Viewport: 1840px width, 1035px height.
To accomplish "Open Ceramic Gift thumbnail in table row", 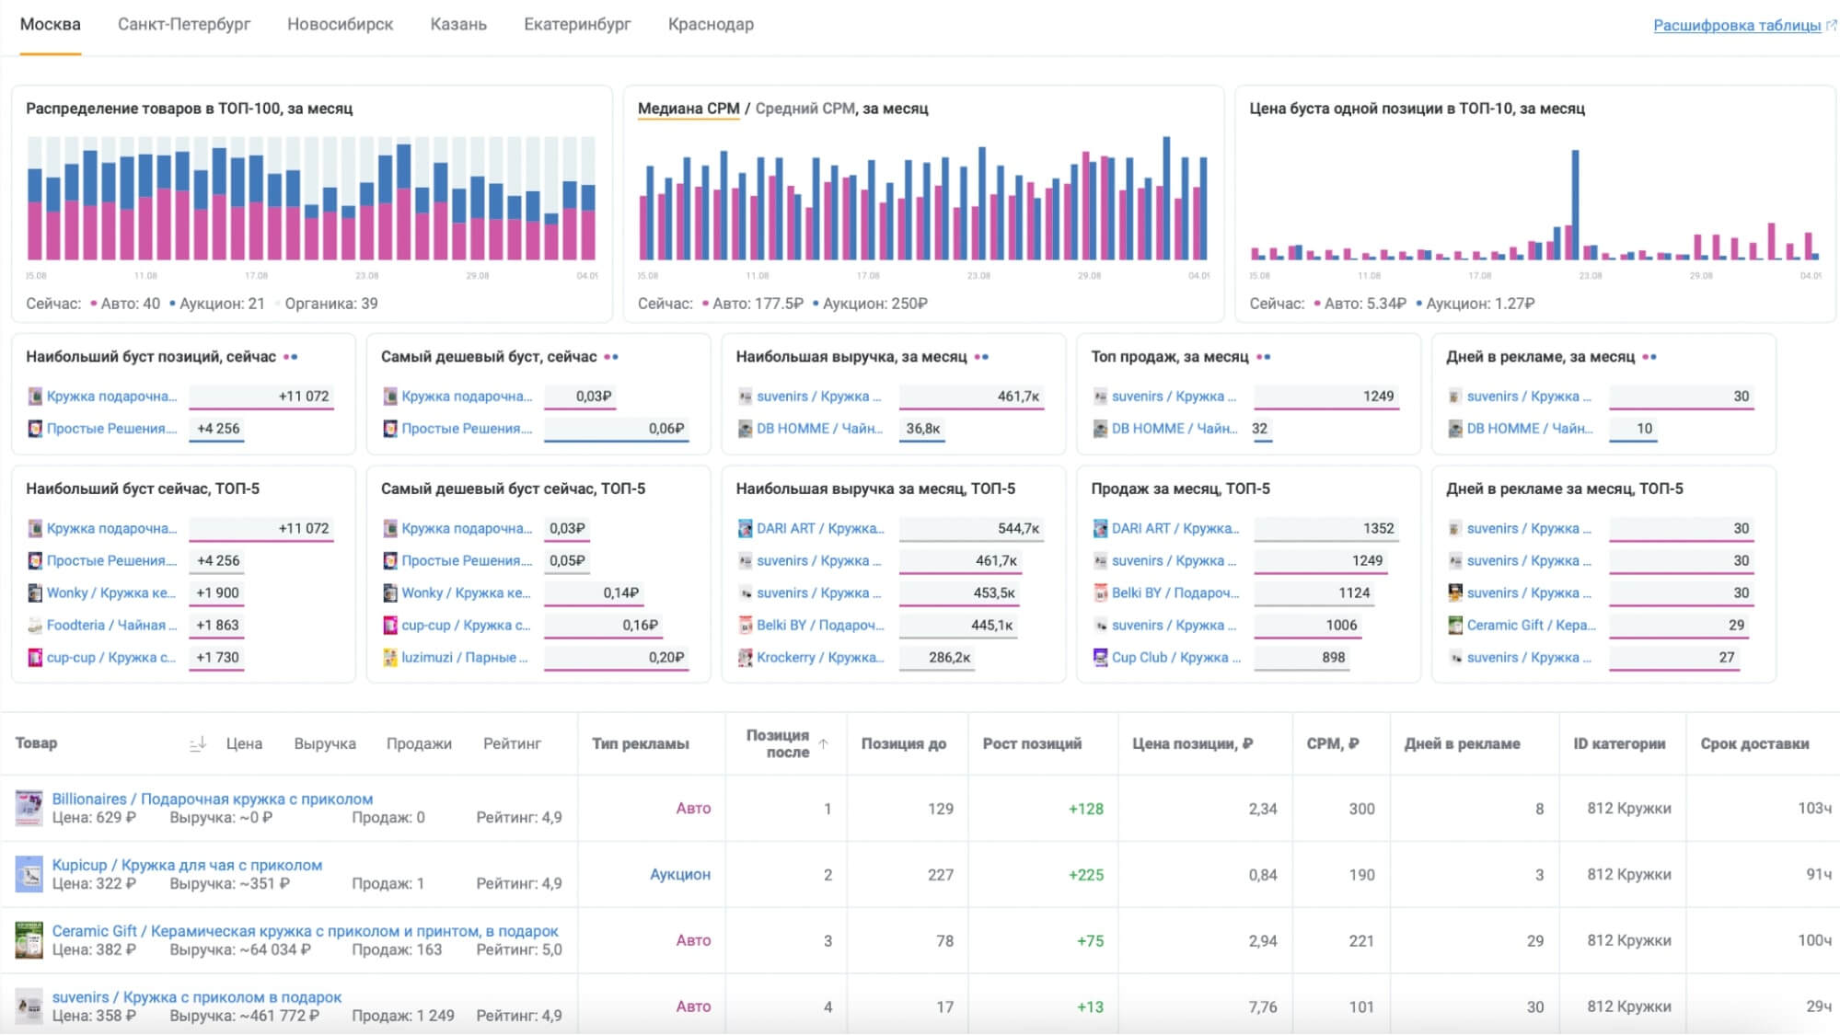I will click(29, 940).
